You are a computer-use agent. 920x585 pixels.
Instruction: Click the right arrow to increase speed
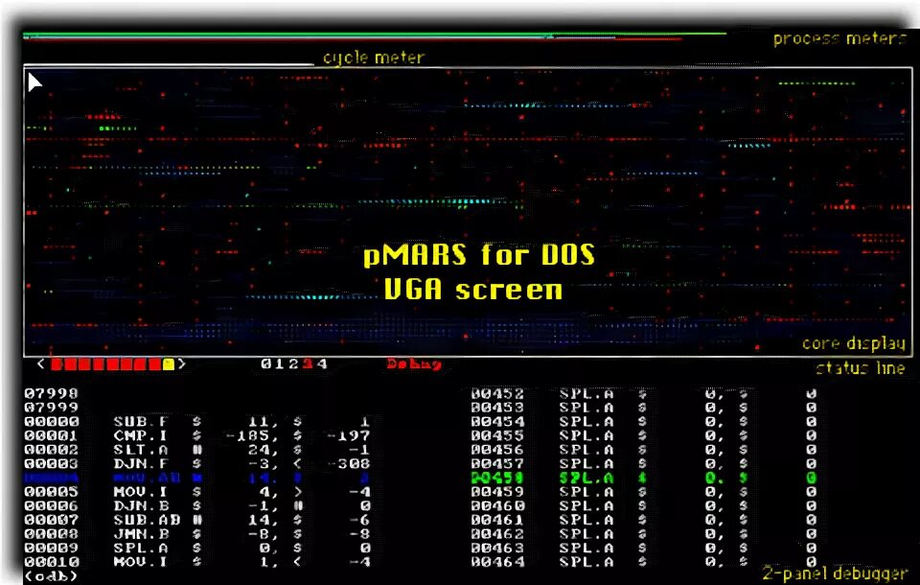182,364
